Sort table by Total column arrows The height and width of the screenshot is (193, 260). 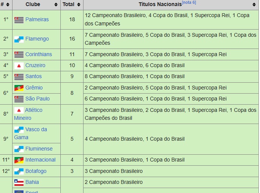[79, 5]
